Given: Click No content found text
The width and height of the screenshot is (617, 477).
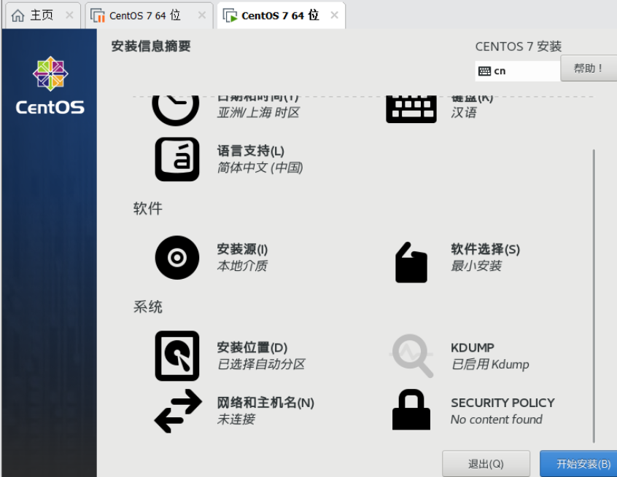Looking at the screenshot, I should click(x=497, y=419).
